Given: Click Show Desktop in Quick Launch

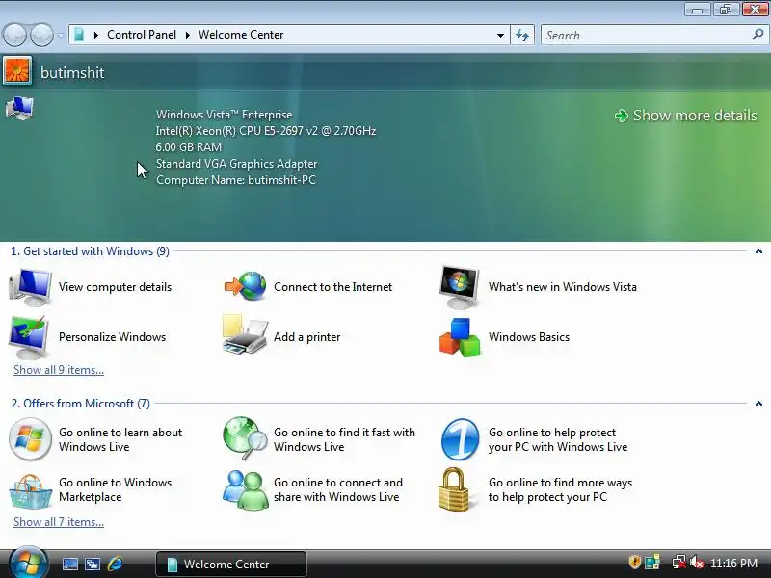Looking at the screenshot, I should 69,564.
